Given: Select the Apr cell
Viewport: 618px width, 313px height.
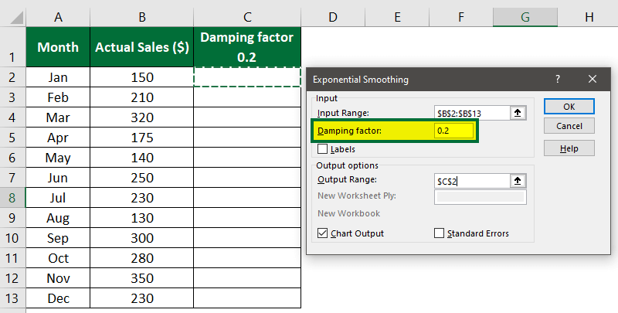Looking at the screenshot, I should point(58,138).
